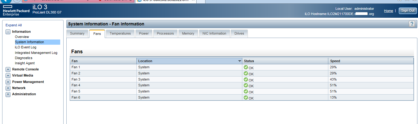Image resolution: width=418 pixels, height=124 pixels.
Task: Click Fan 6 green OK status icon
Action: pos(246,97)
